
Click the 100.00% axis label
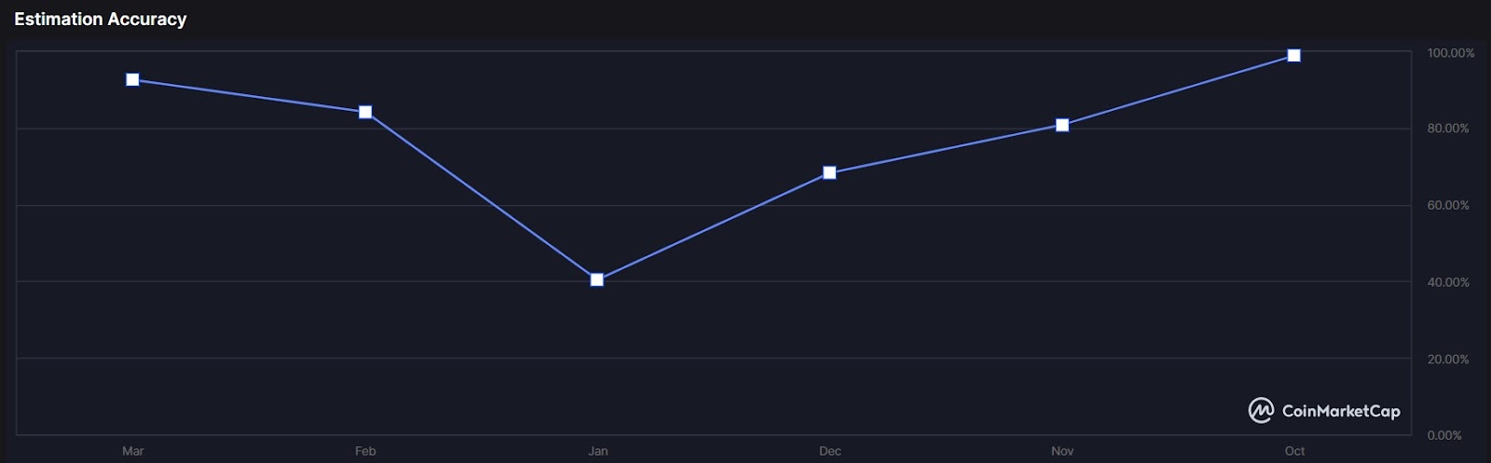(1451, 53)
